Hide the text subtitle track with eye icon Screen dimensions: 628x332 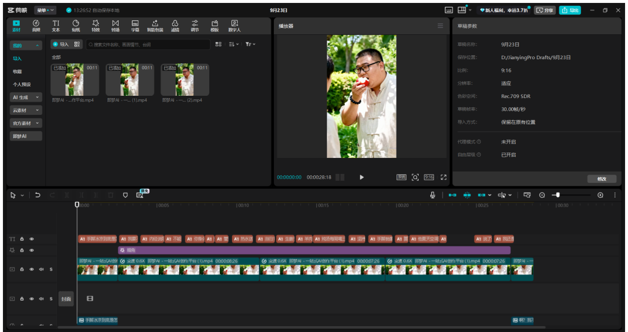point(32,239)
